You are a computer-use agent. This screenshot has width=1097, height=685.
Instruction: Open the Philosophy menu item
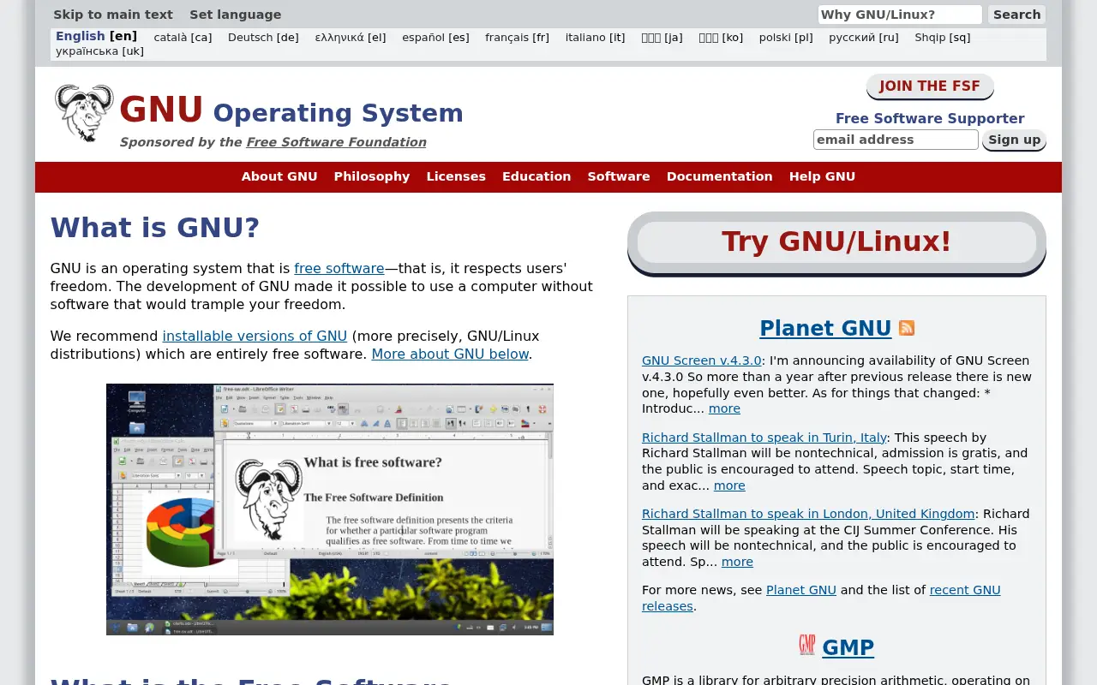(x=372, y=176)
